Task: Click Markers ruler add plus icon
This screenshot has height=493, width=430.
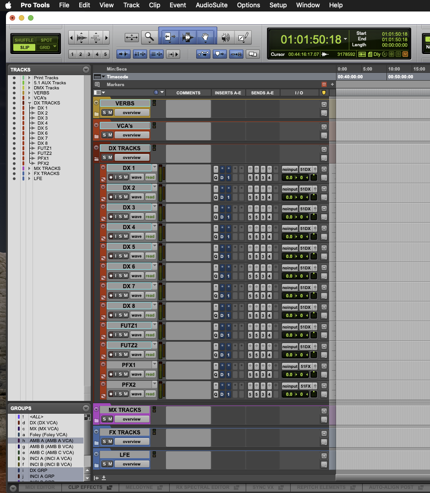Action: pyautogui.click(x=332, y=84)
